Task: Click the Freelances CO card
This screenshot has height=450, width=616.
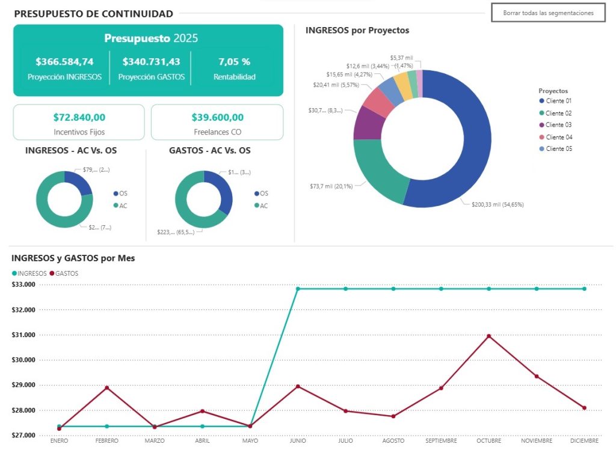Action: [x=217, y=123]
